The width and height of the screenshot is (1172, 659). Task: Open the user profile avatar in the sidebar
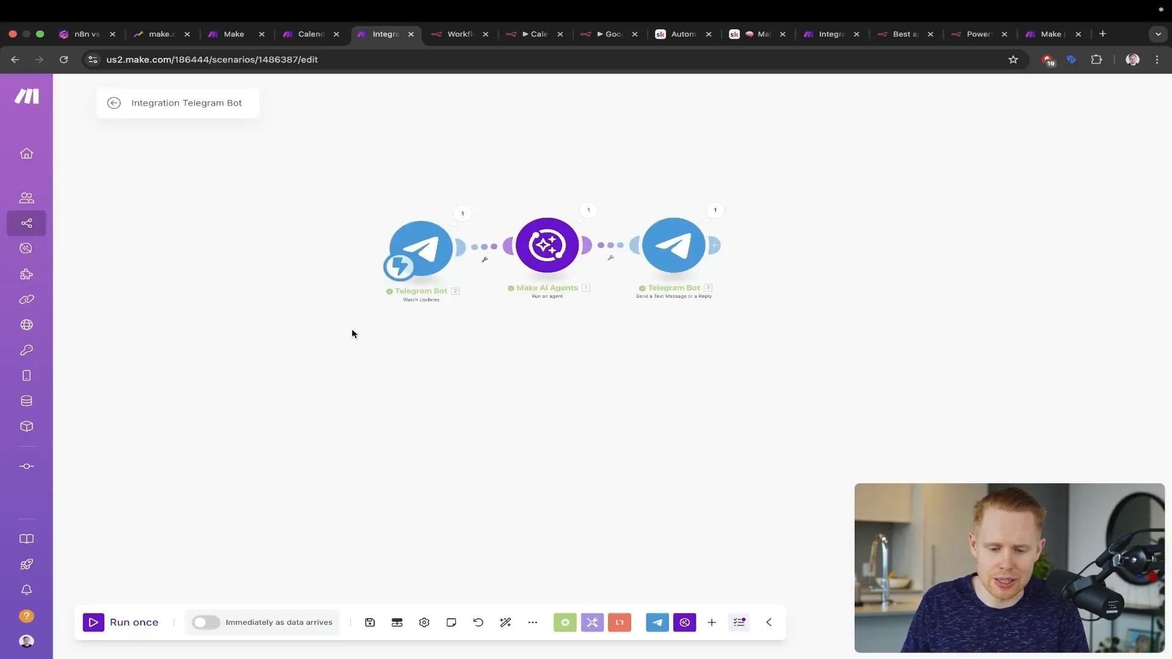(x=26, y=641)
